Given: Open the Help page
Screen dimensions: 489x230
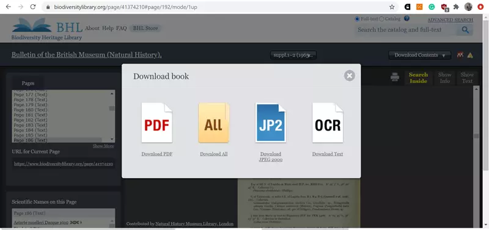Looking at the screenshot, I should [x=108, y=28].
